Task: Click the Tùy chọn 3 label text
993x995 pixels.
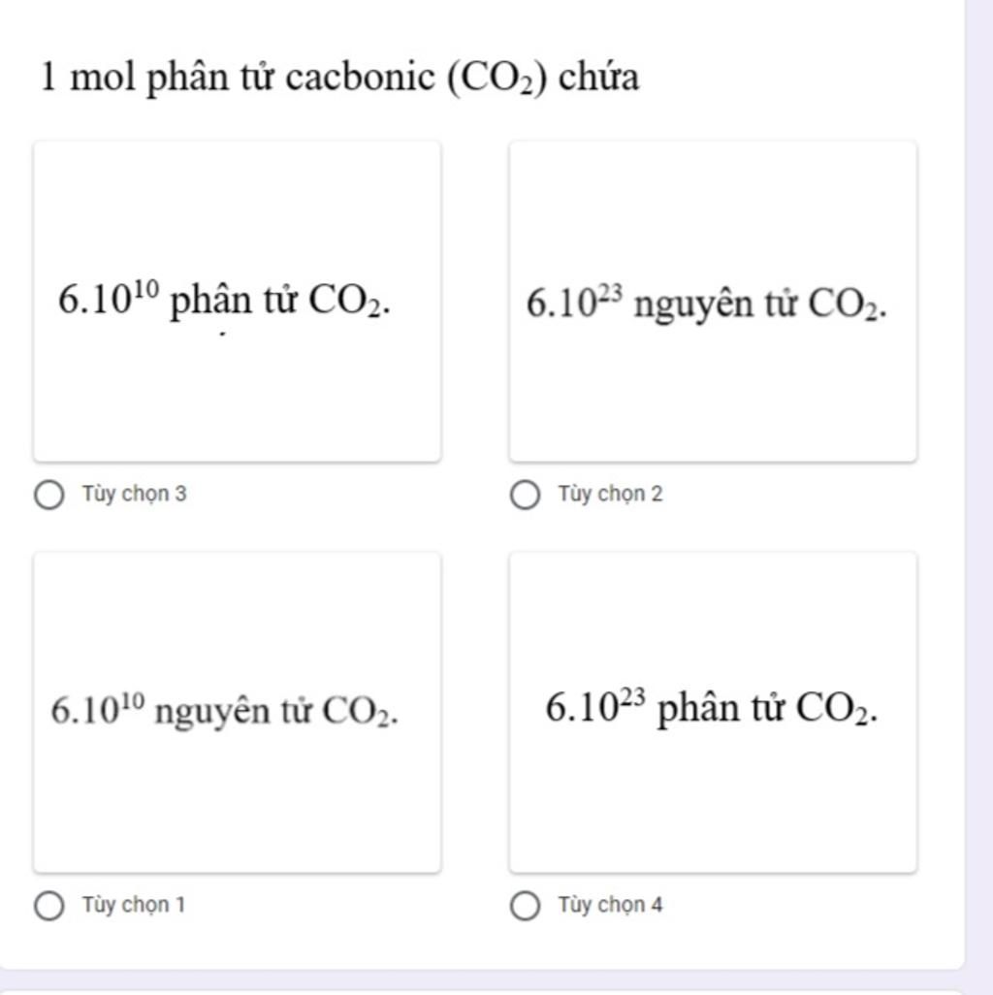Action: point(135,494)
